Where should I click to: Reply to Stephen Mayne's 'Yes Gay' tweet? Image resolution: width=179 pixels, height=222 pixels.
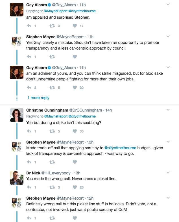coord(29,57)
